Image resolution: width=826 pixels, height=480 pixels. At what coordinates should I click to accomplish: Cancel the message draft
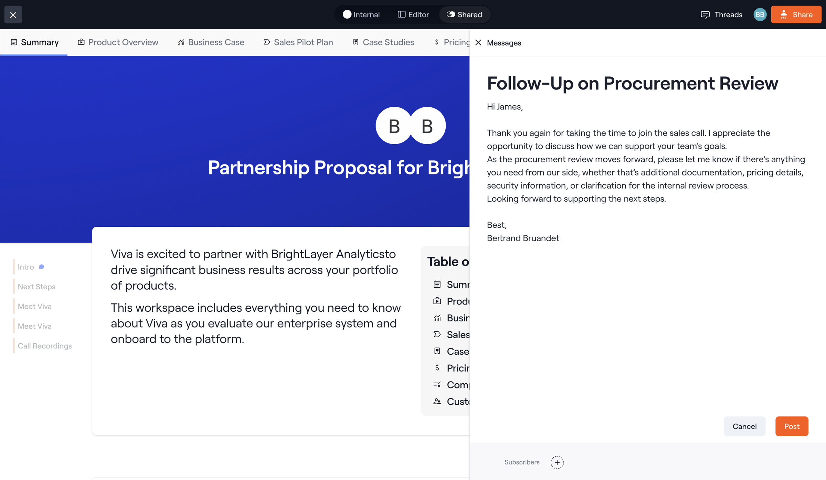[744, 426]
